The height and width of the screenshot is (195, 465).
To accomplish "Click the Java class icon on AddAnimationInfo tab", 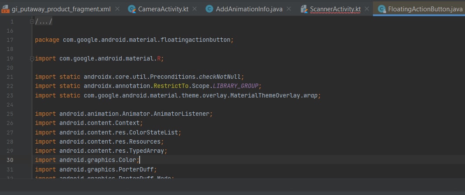I will coord(209,9).
